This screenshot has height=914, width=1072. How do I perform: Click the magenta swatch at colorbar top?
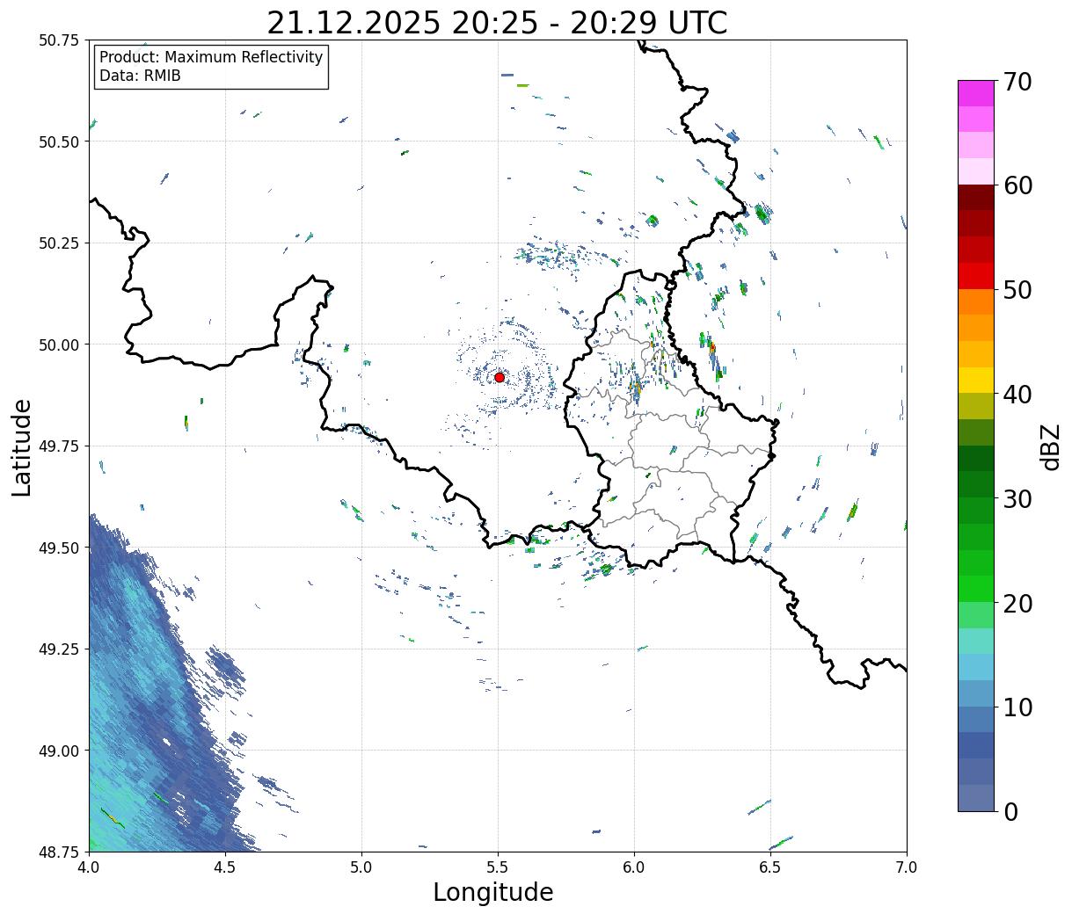pos(976,93)
